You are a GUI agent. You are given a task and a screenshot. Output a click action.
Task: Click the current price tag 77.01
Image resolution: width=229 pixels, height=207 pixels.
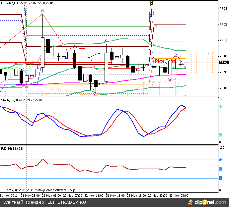[223, 63]
